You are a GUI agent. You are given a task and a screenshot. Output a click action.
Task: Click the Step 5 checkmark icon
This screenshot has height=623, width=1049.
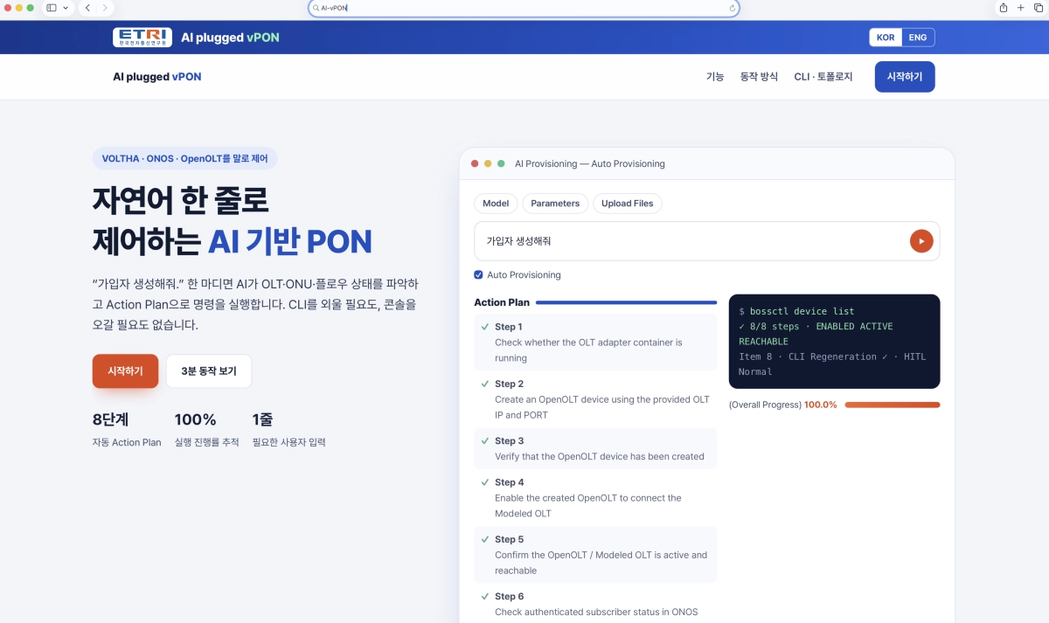click(x=484, y=539)
